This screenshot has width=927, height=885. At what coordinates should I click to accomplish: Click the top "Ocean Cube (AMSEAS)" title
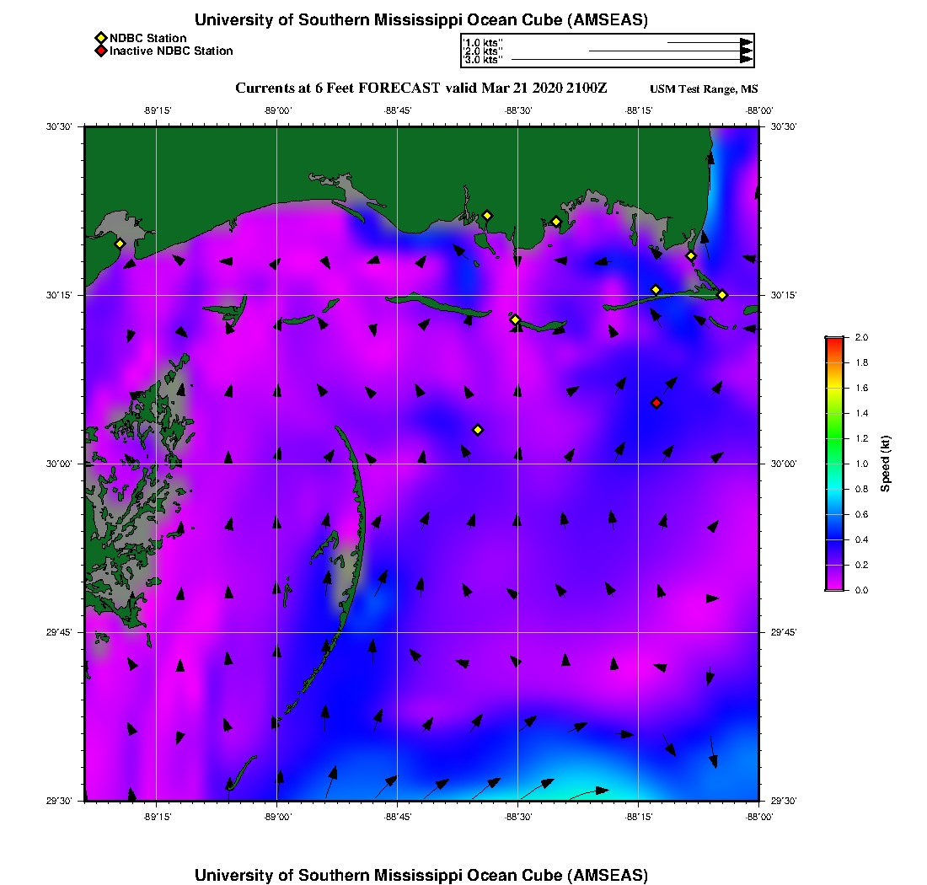pos(421,19)
